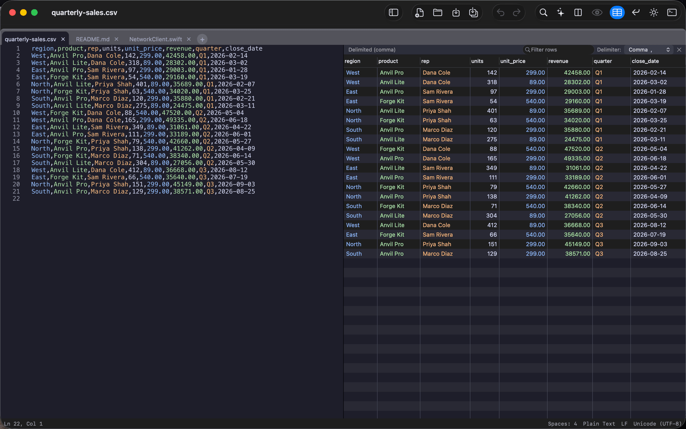Save the file with download-arrow icon
The width and height of the screenshot is (686, 429).
point(456,13)
